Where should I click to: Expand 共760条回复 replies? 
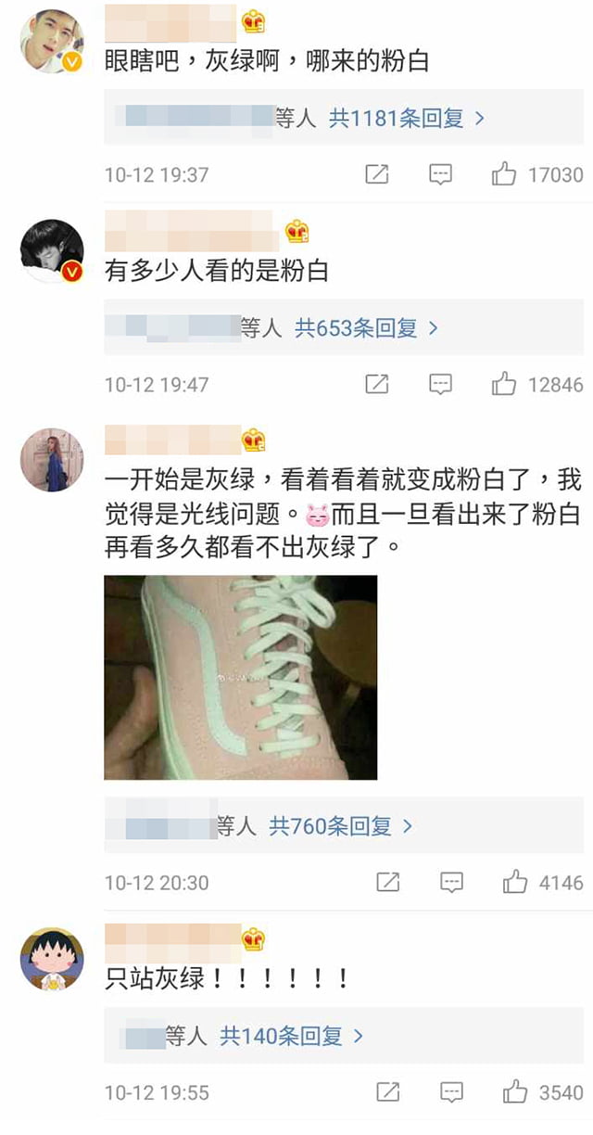click(340, 826)
